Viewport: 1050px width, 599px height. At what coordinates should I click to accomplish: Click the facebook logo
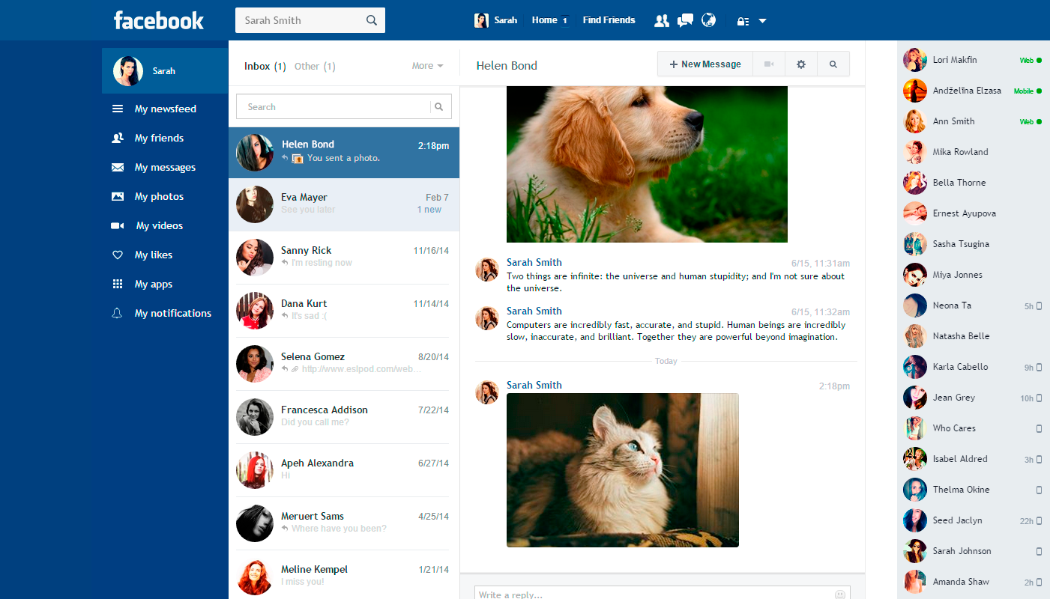coord(159,20)
